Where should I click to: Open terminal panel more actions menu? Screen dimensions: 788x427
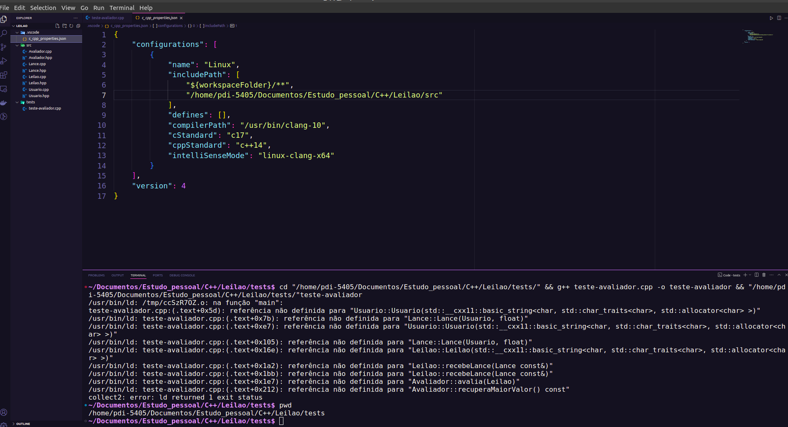pyautogui.click(x=771, y=275)
